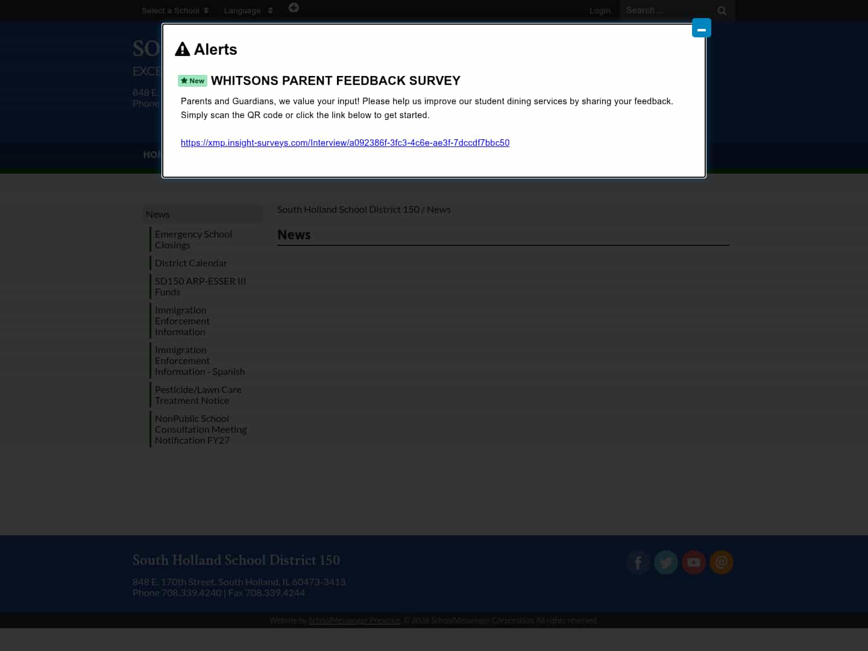Select District Calendar from the sidebar menu
The image size is (868, 651).
coord(191,263)
